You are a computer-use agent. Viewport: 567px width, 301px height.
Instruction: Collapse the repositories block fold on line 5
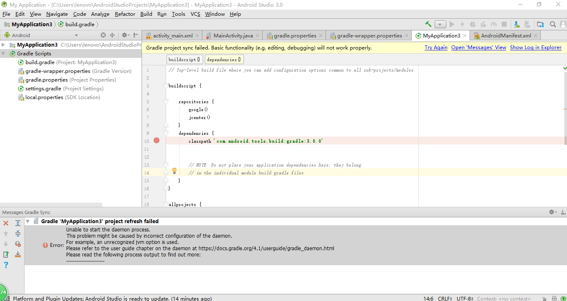pyautogui.click(x=166, y=102)
